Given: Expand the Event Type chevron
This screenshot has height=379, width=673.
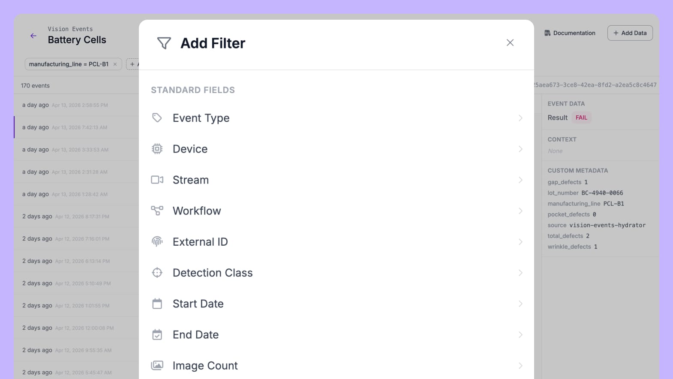Looking at the screenshot, I should point(520,118).
